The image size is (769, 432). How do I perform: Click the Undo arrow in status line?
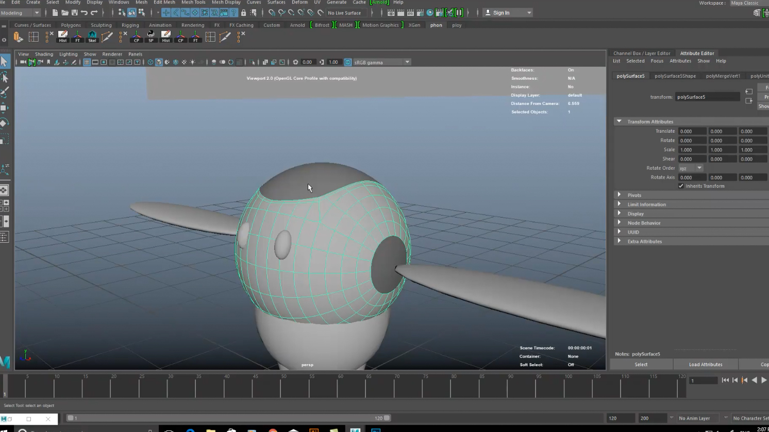tap(84, 13)
